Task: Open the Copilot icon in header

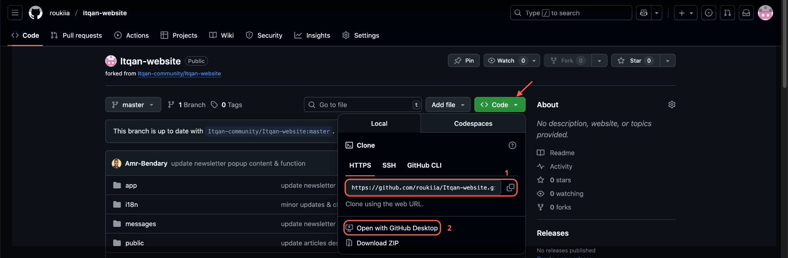Action: (644, 13)
